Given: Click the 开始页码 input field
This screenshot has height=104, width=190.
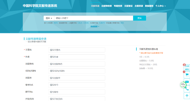Looking at the screenshot, I should click(77, 99).
